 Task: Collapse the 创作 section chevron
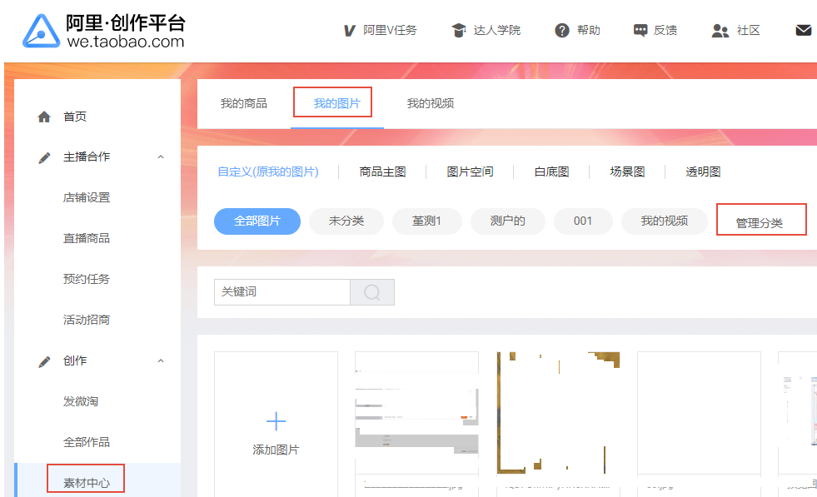tap(161, 360)
